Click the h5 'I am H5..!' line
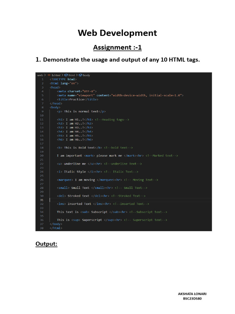The image size is (235, 314). click(x=75, y=136)
